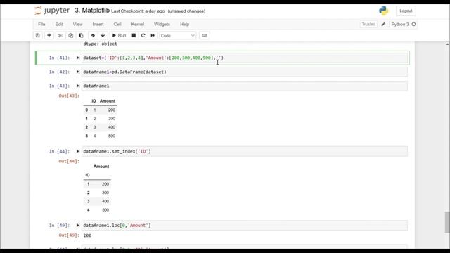
Task: Paste cells below icon
Action: click(81, 36)
